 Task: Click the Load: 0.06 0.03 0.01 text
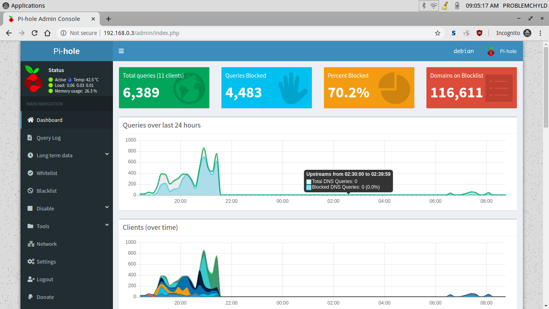[x=74, y=85]
